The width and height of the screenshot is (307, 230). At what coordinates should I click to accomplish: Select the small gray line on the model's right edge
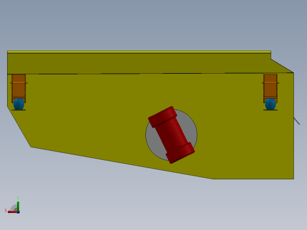click(297, 121)
